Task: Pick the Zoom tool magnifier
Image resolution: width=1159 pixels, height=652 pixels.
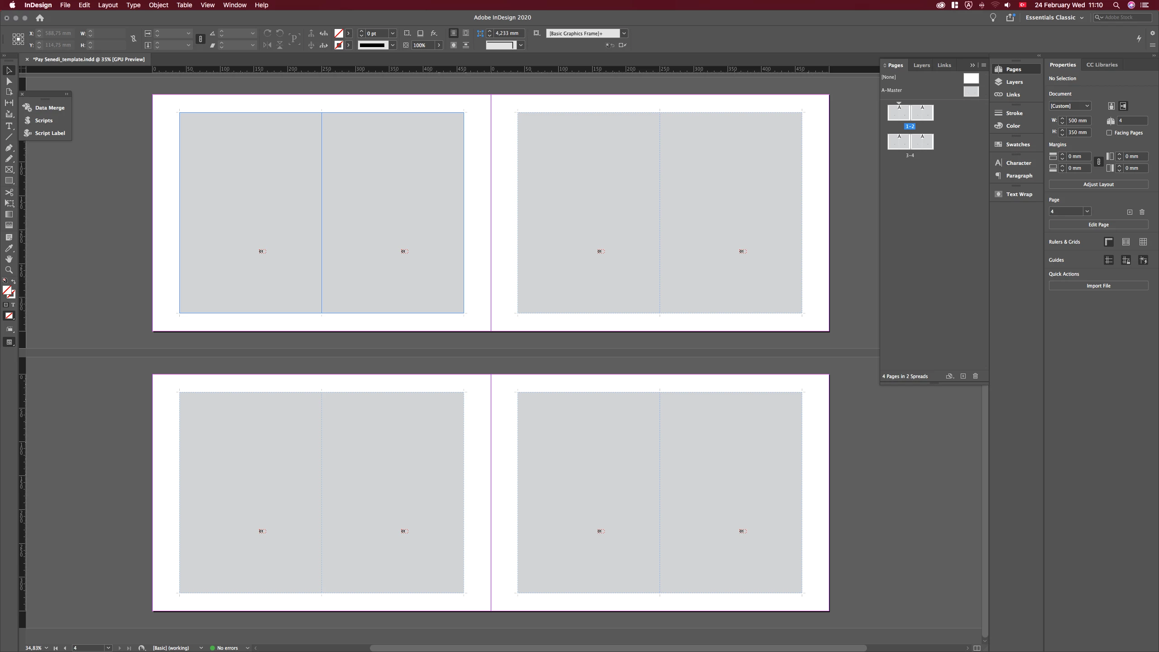Action: click(9, 270)
